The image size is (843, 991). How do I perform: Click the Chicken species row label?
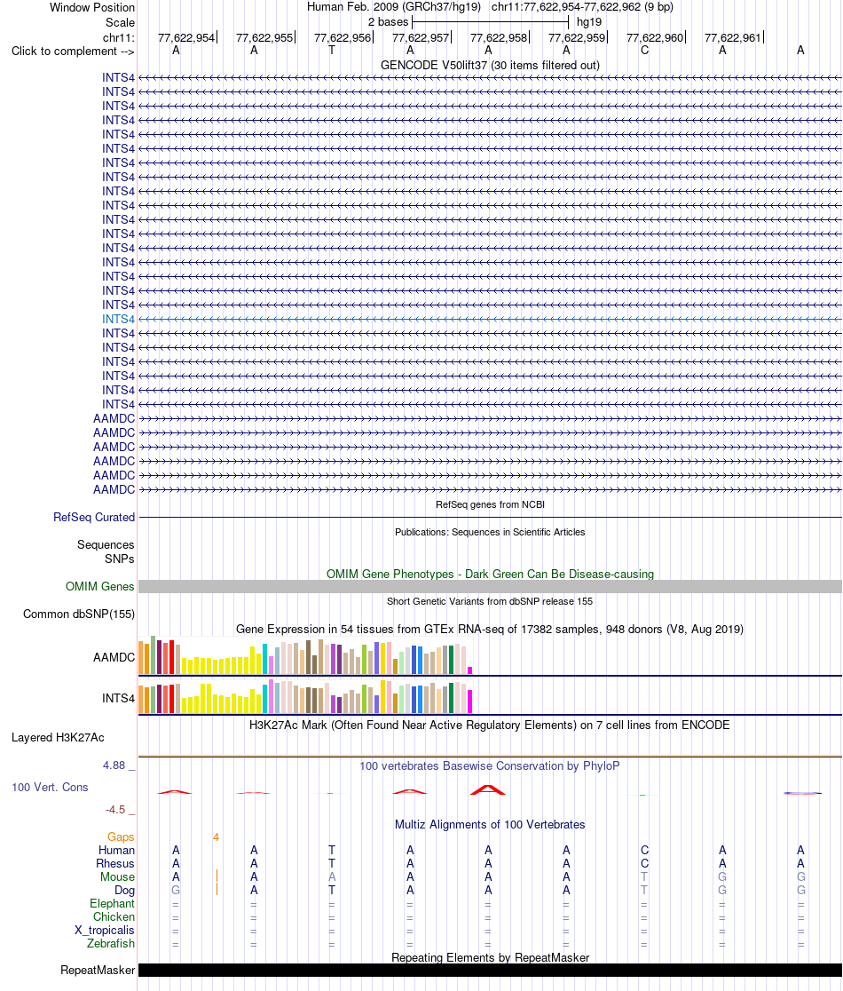click(114, 917)
